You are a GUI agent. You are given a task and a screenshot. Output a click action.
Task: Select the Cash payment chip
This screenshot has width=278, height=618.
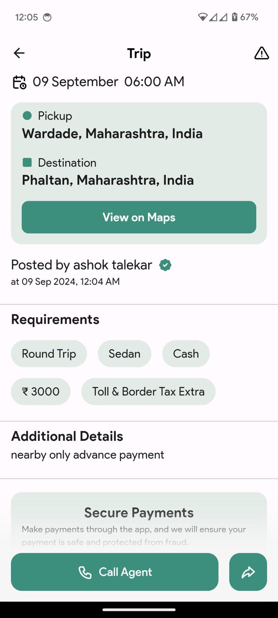[x=186, y=354]
